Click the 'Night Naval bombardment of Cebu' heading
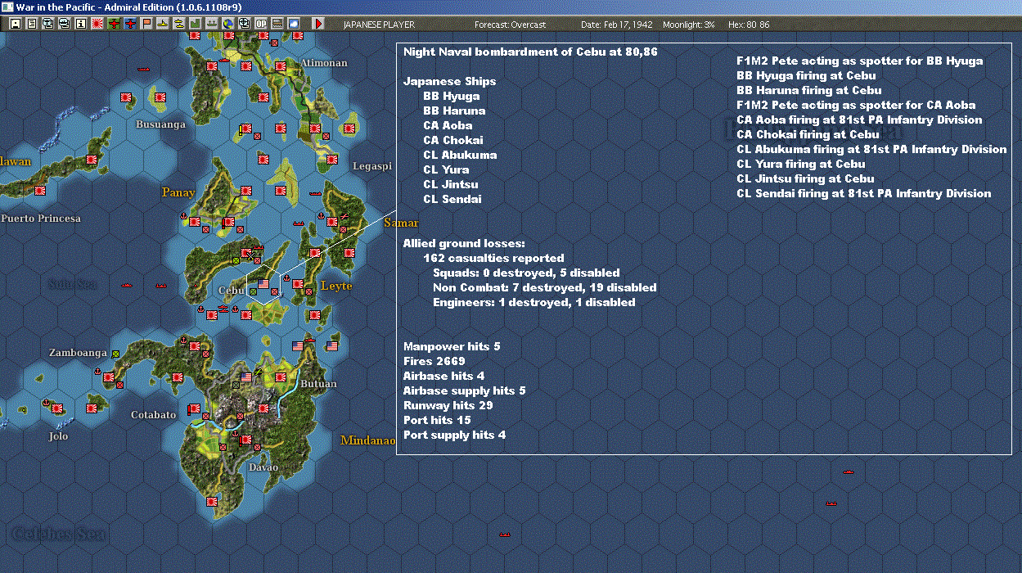The image size is (1022, 573). 529,52
